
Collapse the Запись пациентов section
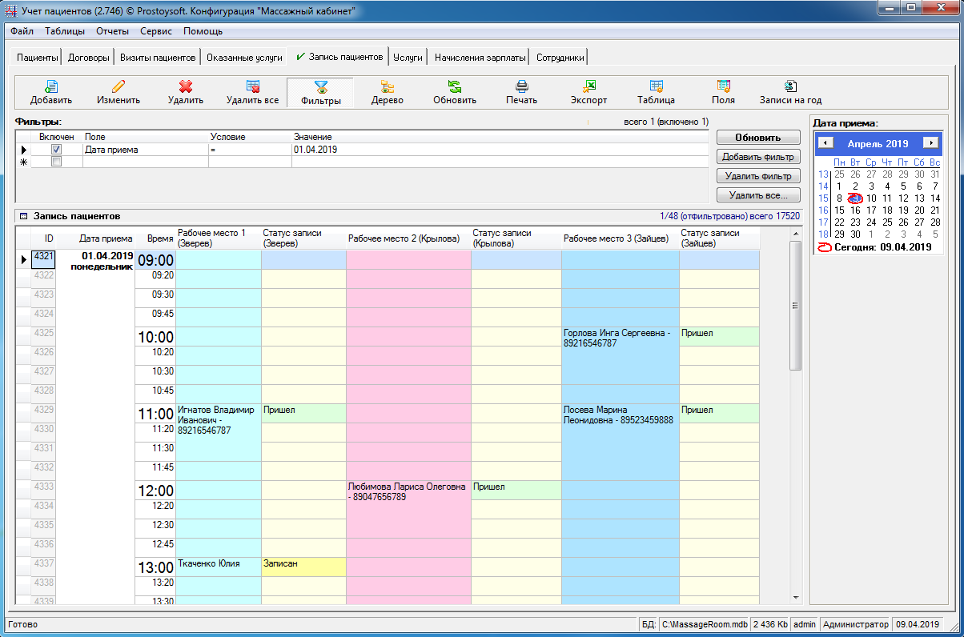pos(23,216)
